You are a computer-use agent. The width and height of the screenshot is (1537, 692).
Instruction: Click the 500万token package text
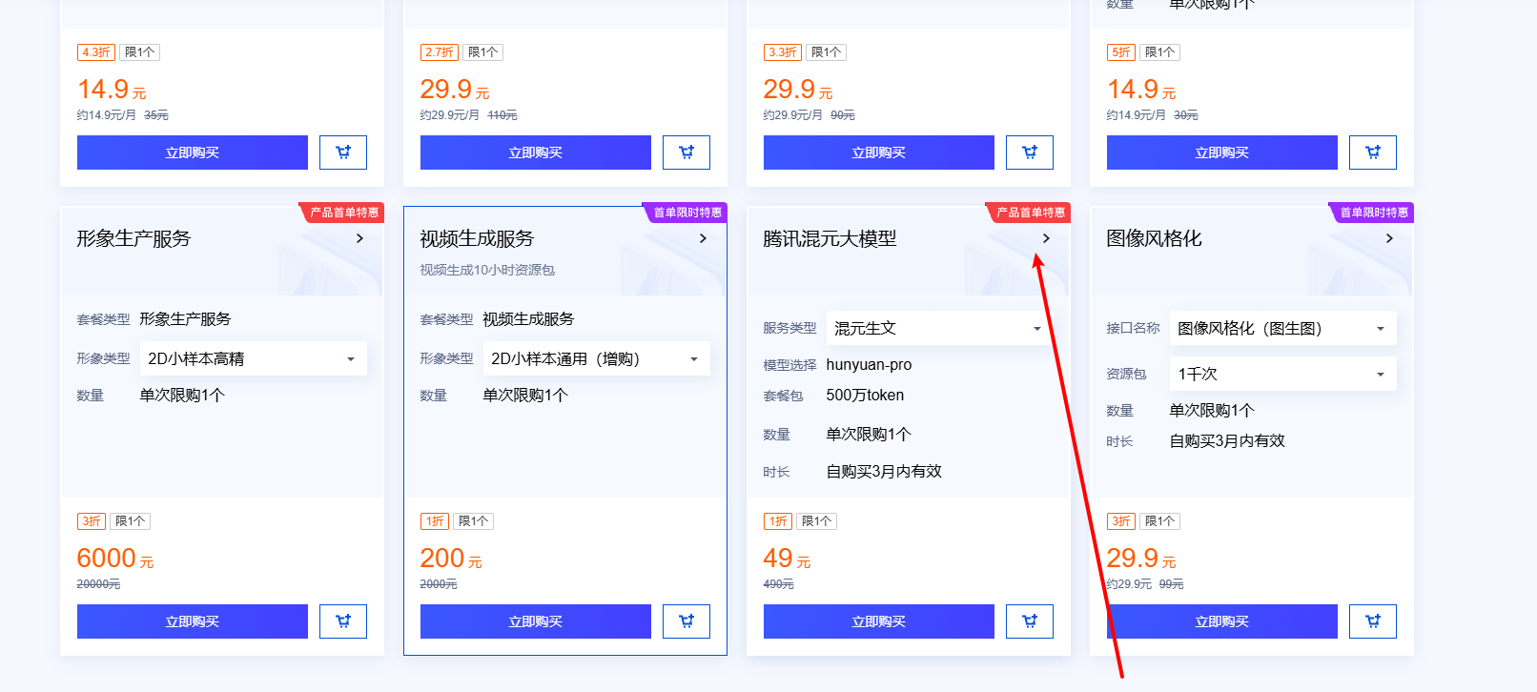[x=865, y=396]
